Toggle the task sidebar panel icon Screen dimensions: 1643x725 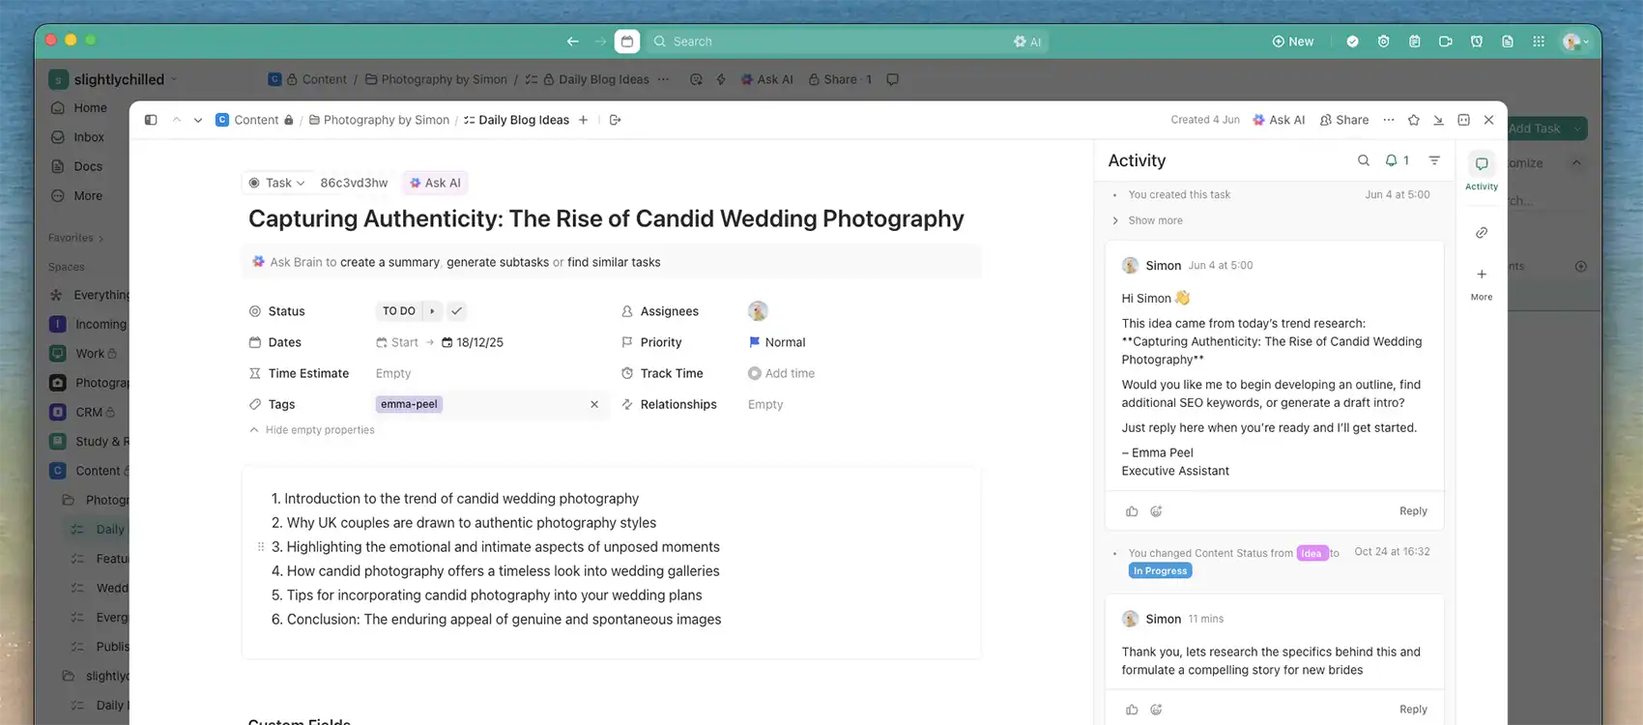151,120
